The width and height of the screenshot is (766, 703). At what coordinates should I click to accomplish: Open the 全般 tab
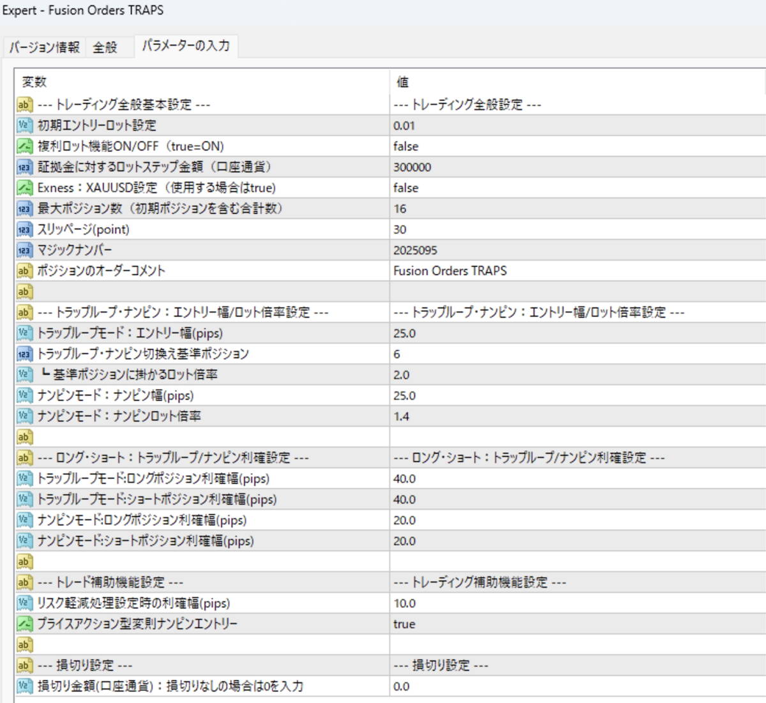[105, 47]
